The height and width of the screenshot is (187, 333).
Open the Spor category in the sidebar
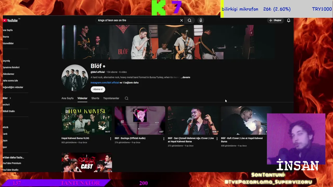tap(5, 147)
